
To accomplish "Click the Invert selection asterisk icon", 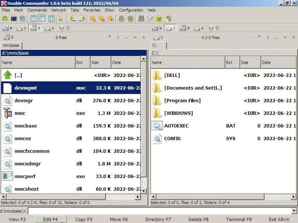I will (x=111, y=19).
